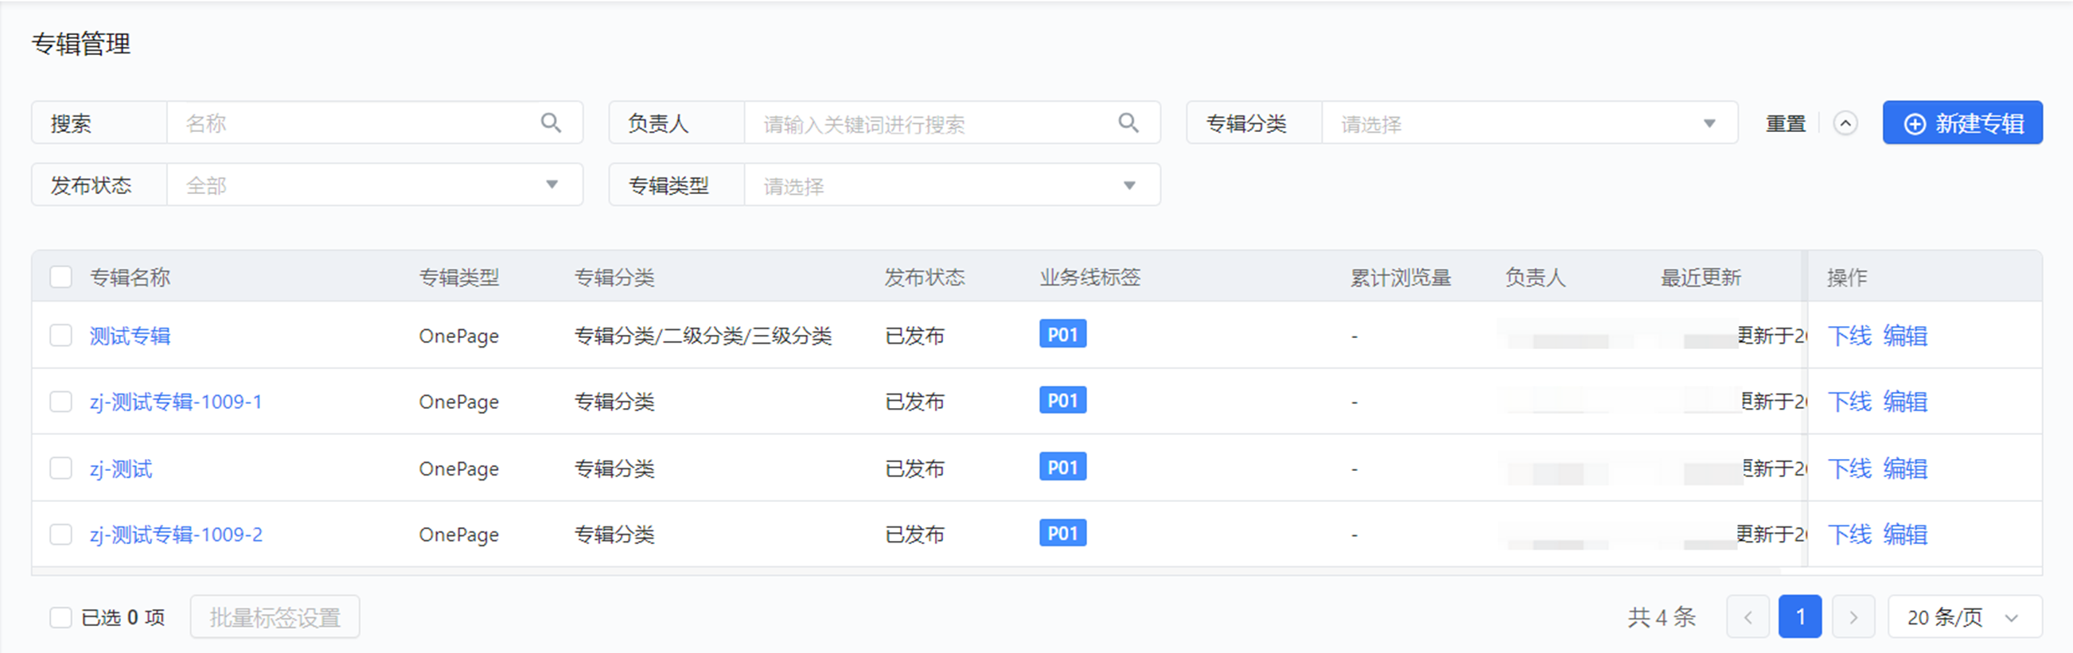This screenshot has width=2073, height=653.
Task: Click 下线 for the zj-测试专辑-1009-2 row
Action: [x=1849, y=534]
